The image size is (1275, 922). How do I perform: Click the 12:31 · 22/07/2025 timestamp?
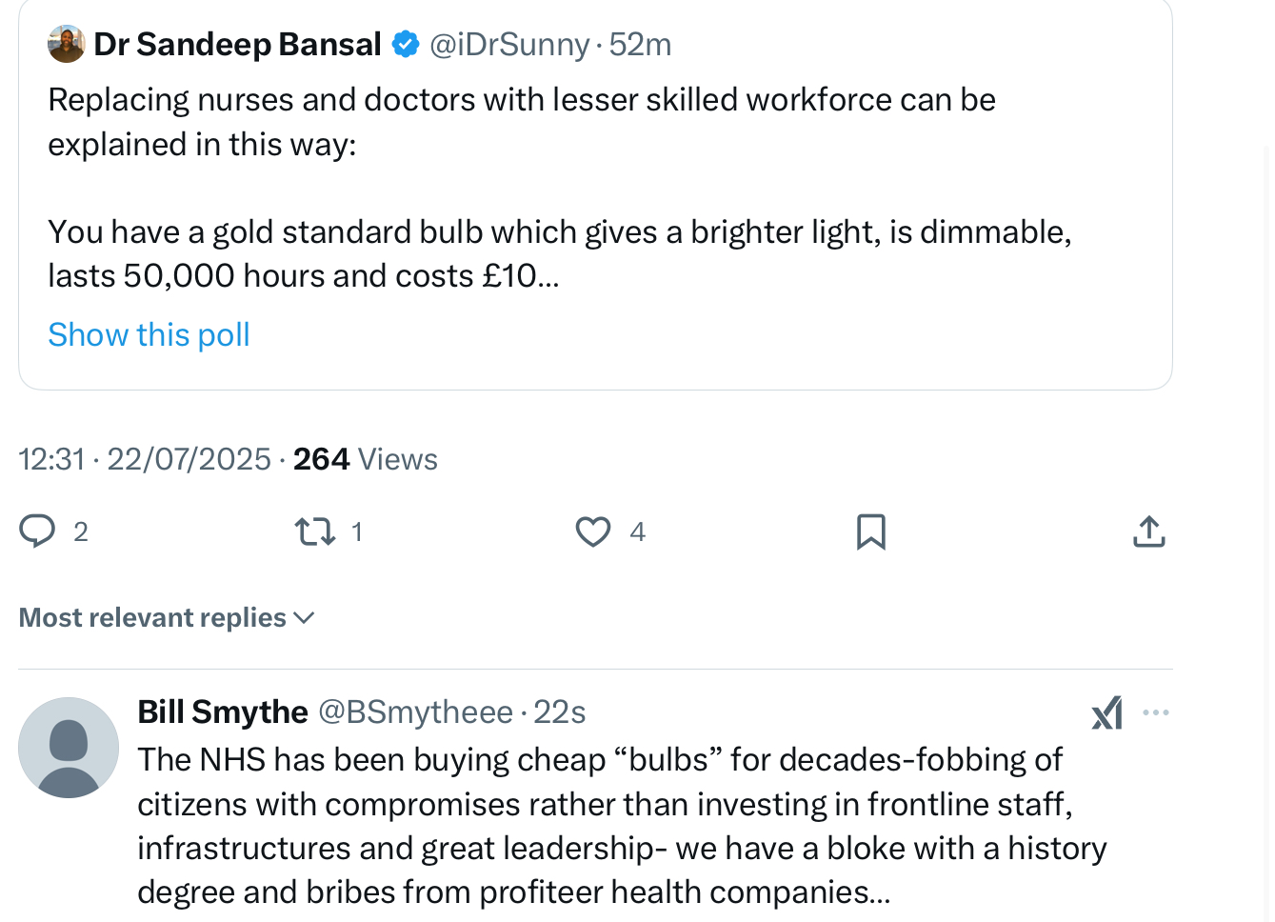(x=145, y=459)
